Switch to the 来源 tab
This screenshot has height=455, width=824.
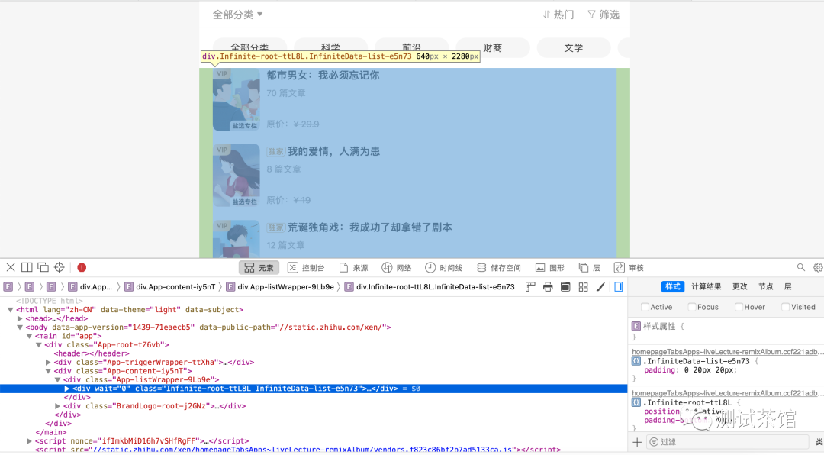353,268
